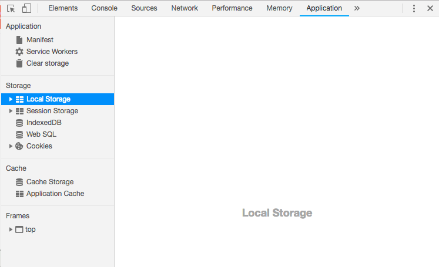Expand the Local Storage tree node
Screen dimensions: 439x267
pyautogui.click(x=11, y=99)
